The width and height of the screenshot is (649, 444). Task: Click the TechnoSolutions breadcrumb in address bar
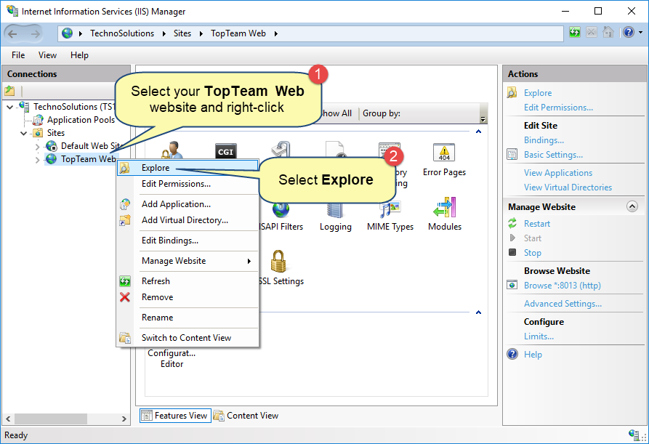(122, 33)
